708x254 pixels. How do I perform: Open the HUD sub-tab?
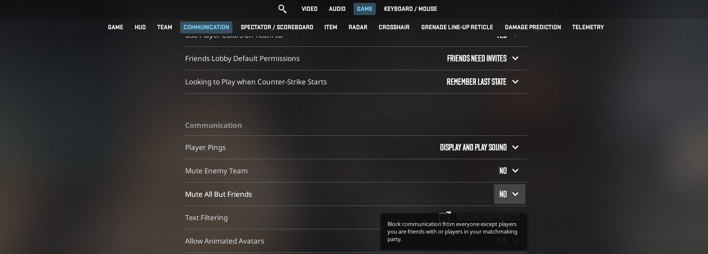tap(140, 27)
